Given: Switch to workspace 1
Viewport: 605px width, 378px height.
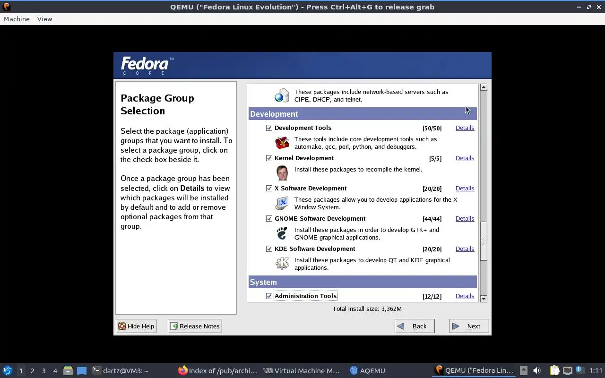Looking at the screenshot, I should [x=21, y=371].
